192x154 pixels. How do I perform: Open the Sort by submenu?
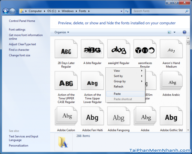point(125,76)
